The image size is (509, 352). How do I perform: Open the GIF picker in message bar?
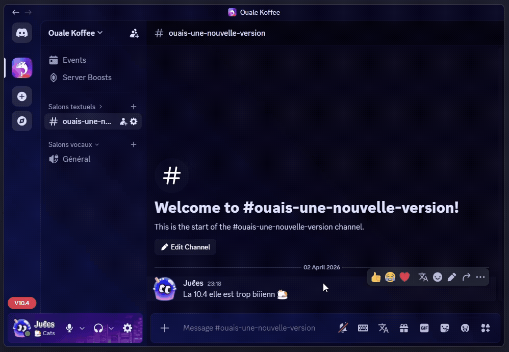(424, 328)
